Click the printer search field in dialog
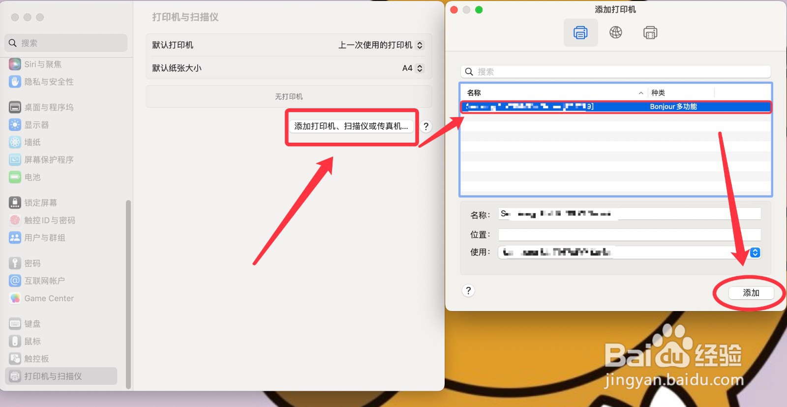 [616, 71]
